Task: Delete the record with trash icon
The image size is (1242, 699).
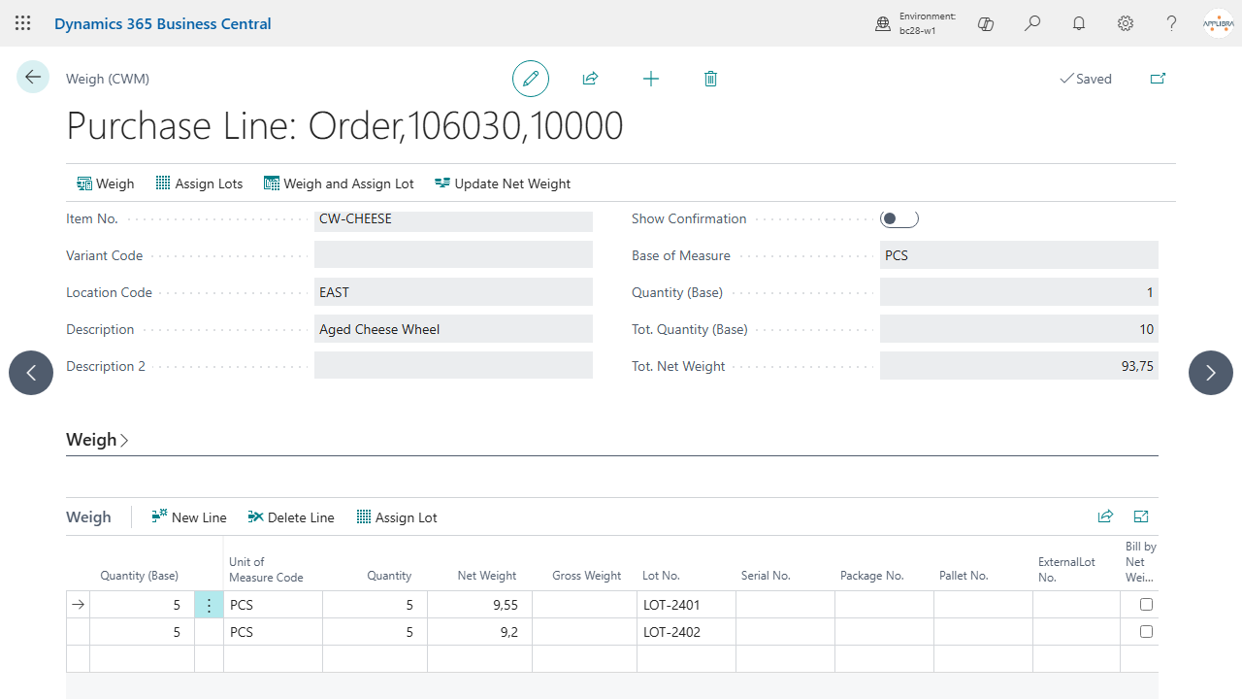Action: [710, 79]
